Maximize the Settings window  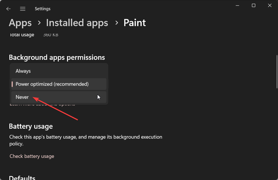point(254,5)
